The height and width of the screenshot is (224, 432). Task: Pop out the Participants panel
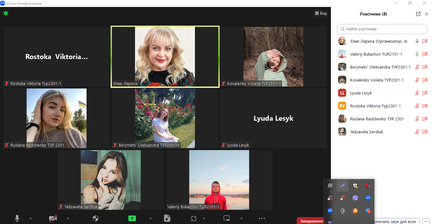pyautogui.click(x=418, y=14)
